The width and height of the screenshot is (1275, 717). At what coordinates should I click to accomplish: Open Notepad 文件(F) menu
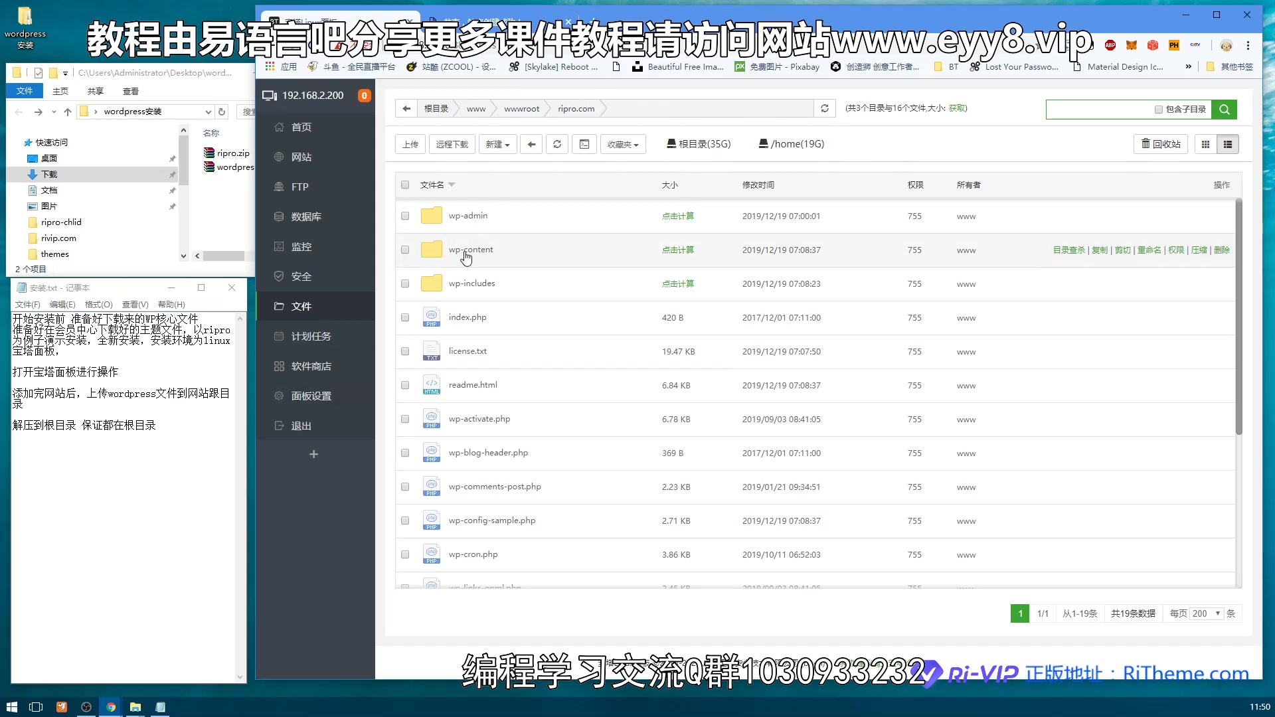click(x=28, y=304)
